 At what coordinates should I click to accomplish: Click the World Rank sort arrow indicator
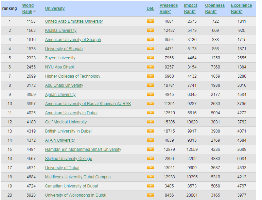point(35,12)
